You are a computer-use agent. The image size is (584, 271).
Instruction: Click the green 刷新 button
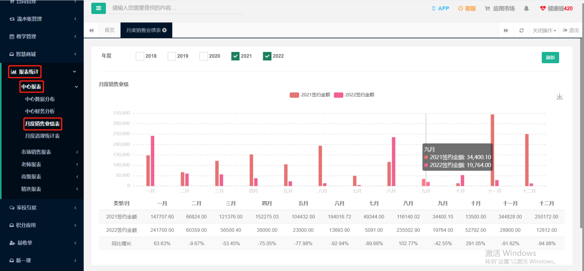550,58
